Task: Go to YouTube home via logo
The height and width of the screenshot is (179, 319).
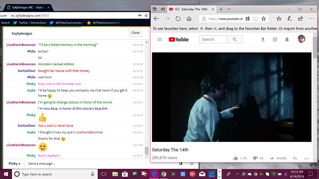Action: click(x=179, y=39)
